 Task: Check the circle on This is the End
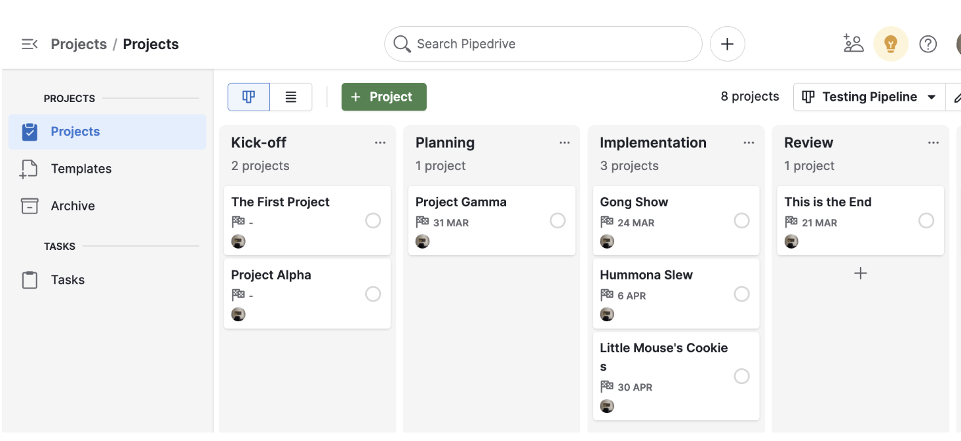point(926,221)
